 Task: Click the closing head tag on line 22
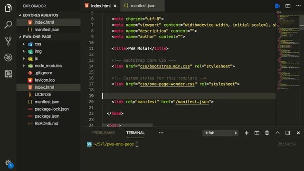coord(115,114)
